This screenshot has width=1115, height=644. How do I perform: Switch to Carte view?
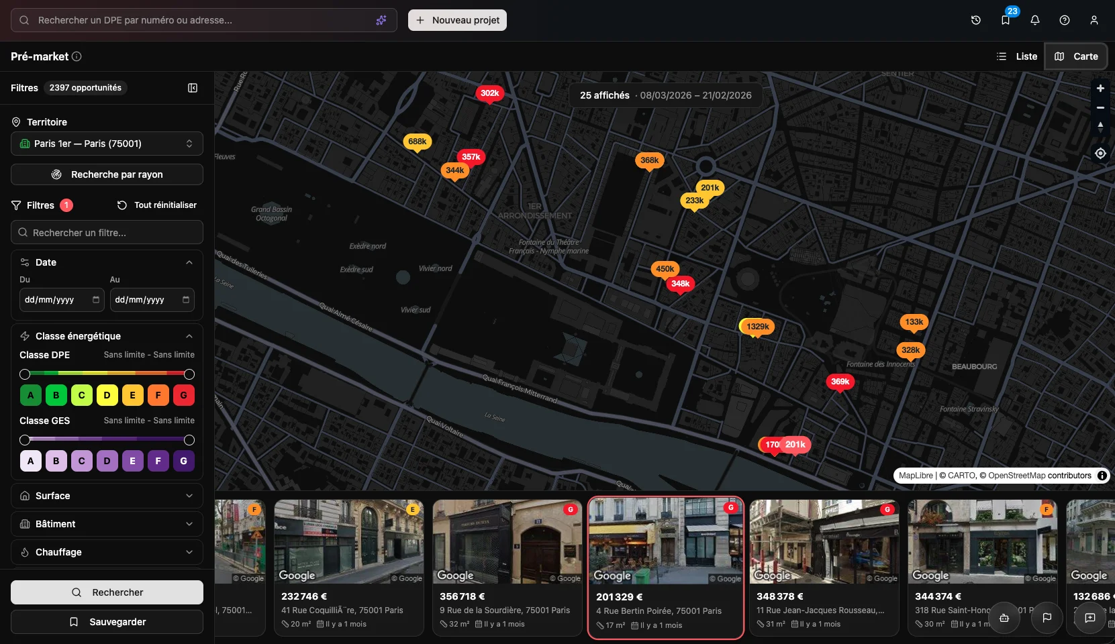point(1076,56)
